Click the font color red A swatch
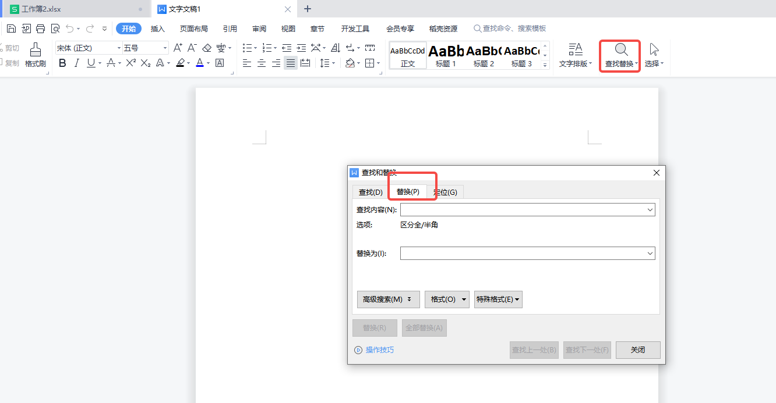The image size is (776, 403). point(200,63)
